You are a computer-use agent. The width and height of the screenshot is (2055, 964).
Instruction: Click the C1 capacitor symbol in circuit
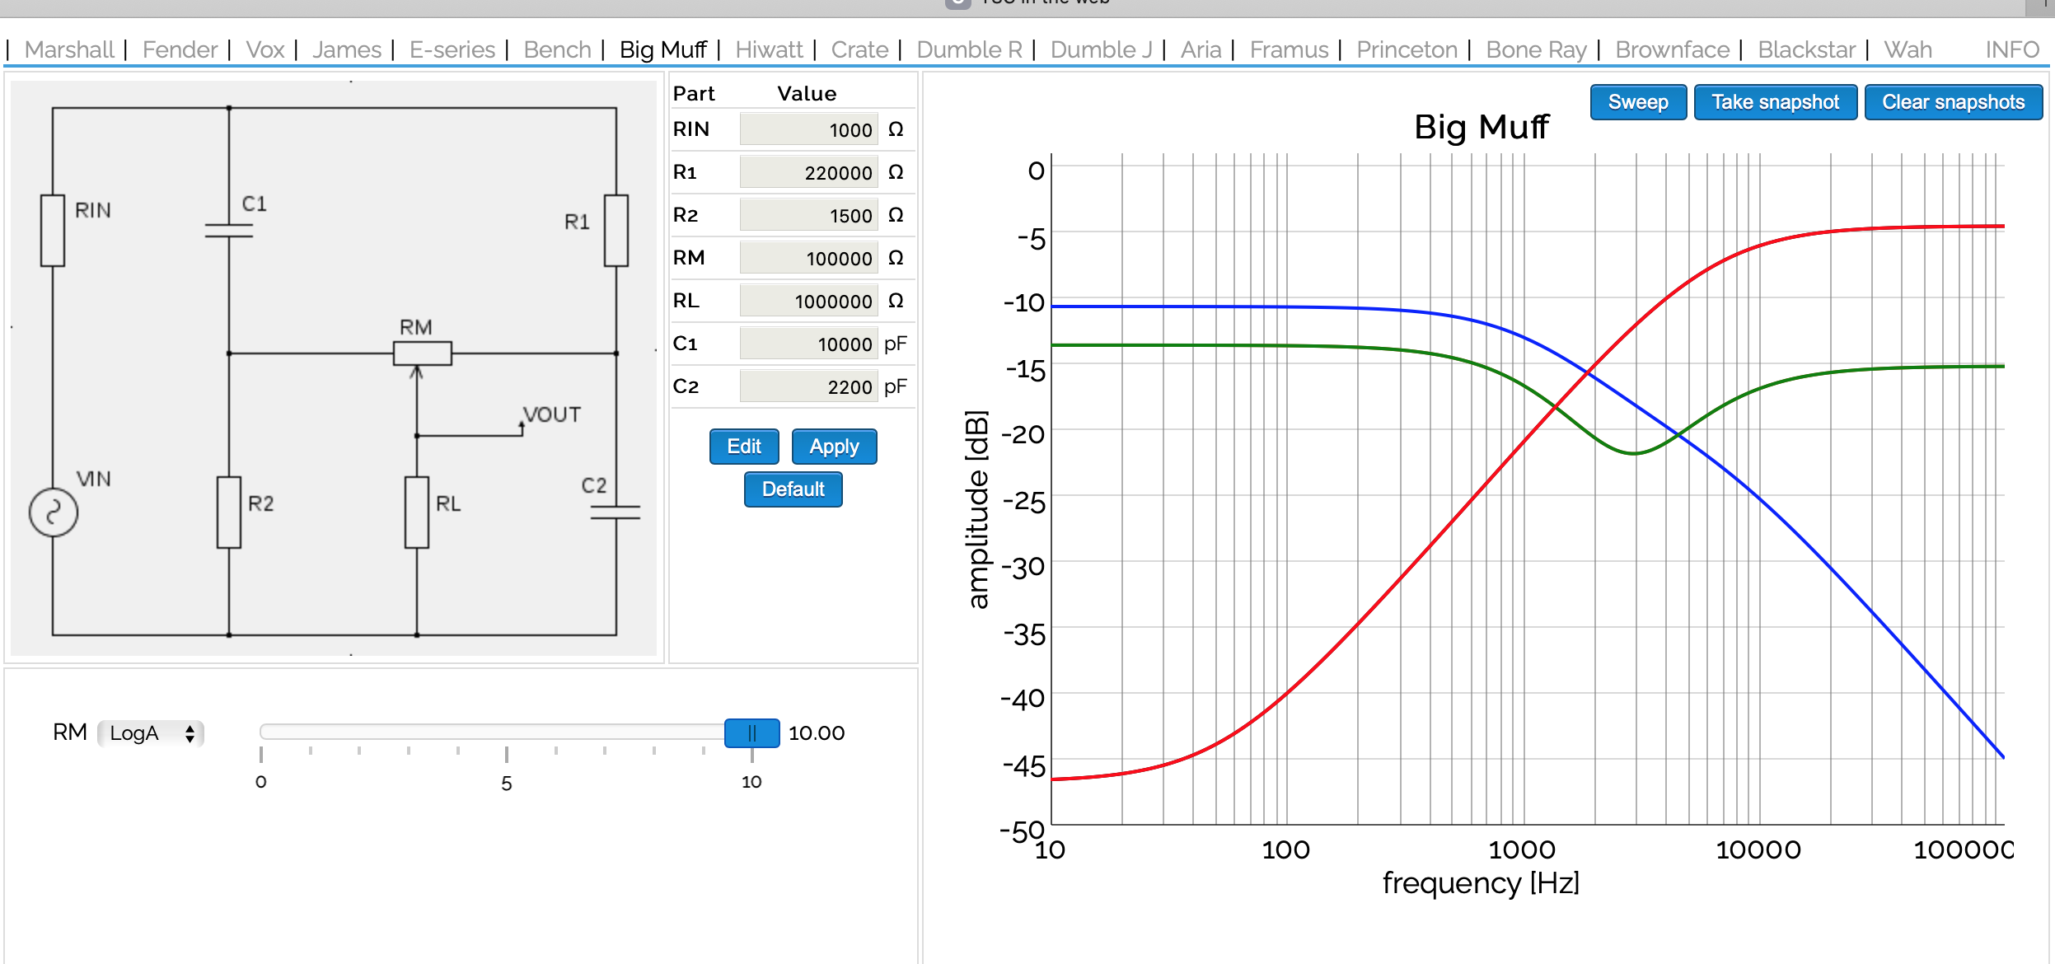click(229, 231)
